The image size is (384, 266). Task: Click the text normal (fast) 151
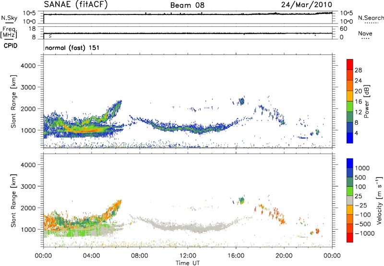(72, 48)
